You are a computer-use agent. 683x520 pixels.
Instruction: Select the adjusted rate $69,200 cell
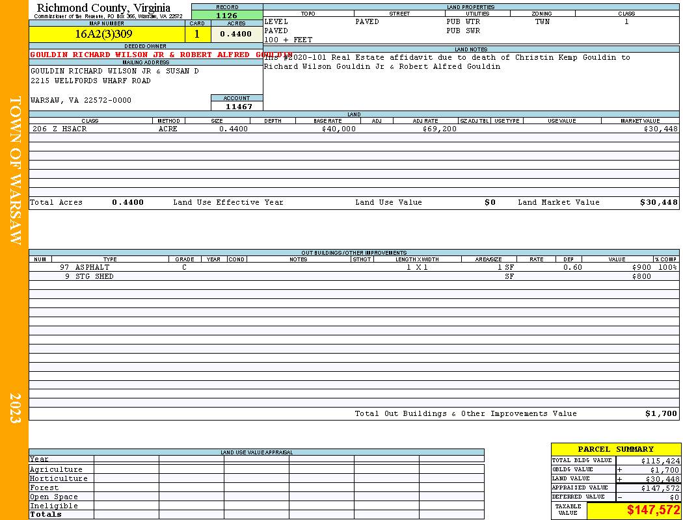(x=440, y=129)
